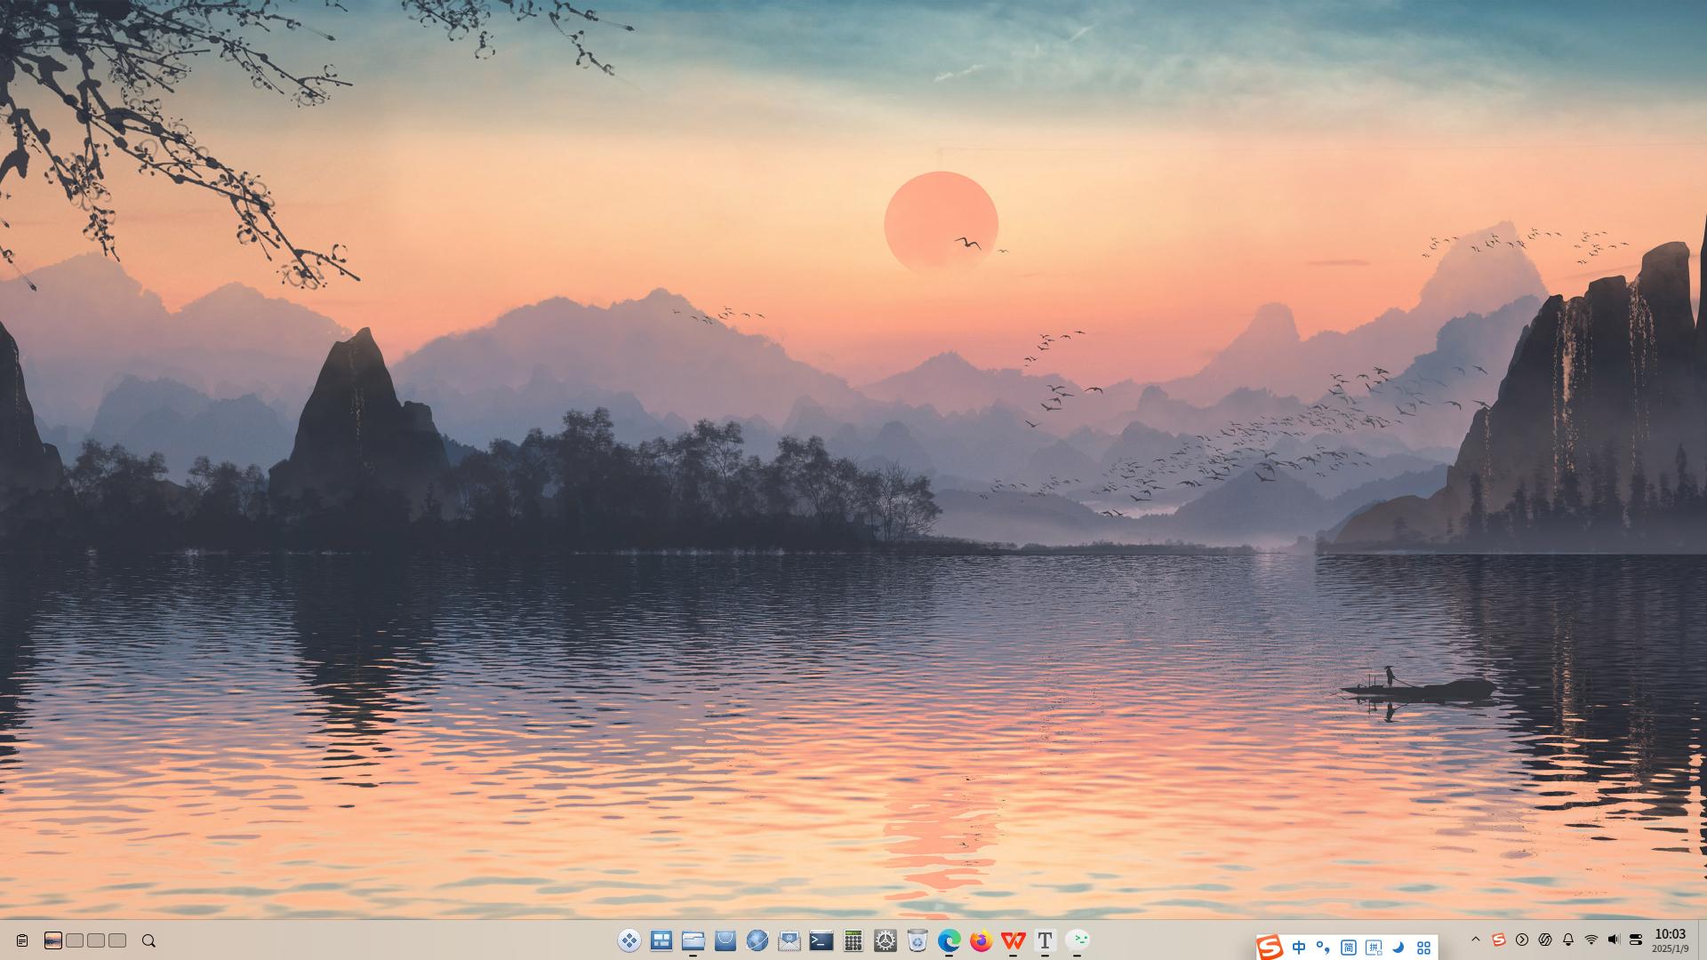Image resolution: width=1707 pixels, height=960 pixels.
Task: Launch Firefox from the dock
Action: 982,940
